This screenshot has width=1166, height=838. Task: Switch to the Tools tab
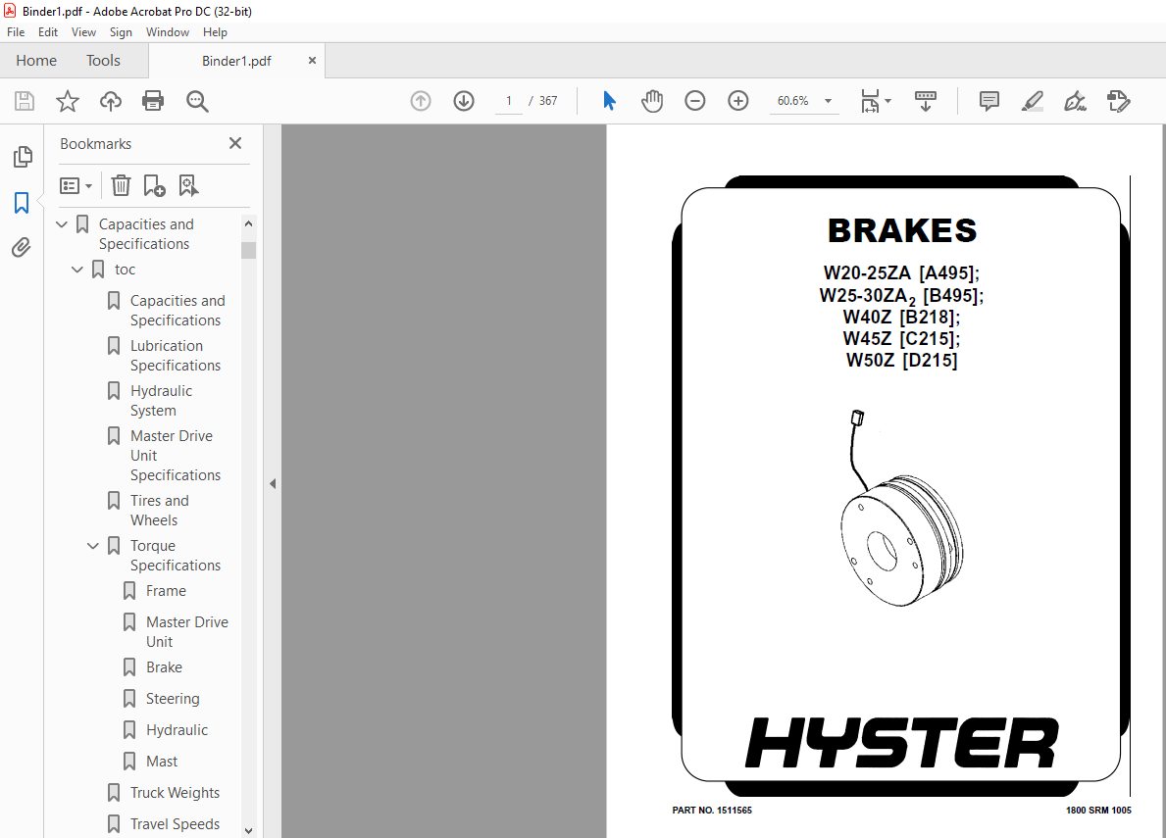pyautogui.click(x=103, y=60)
